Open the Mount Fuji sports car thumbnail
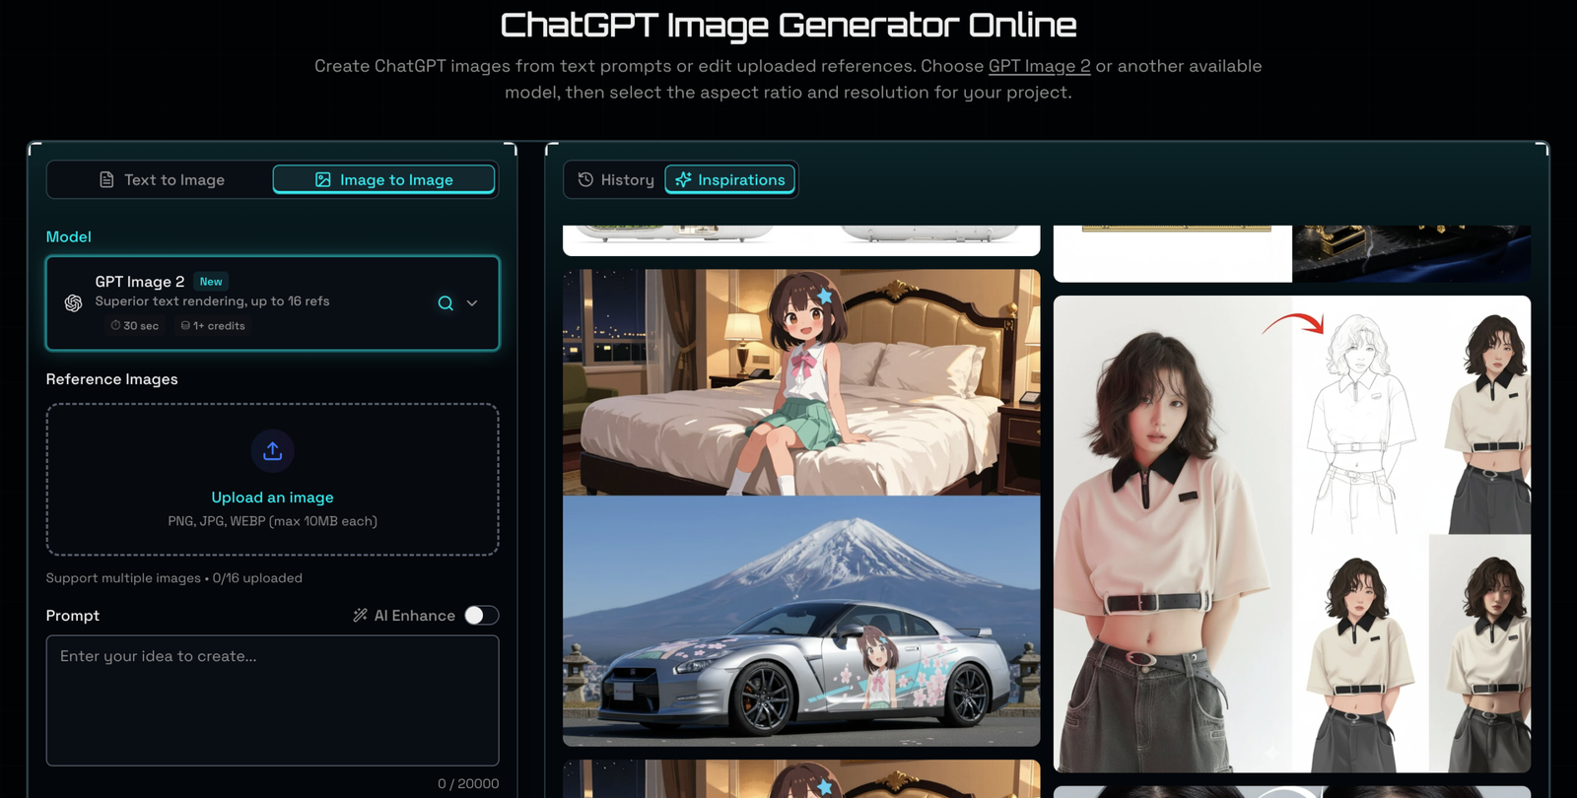Image resolution: width=1577 pixels, height=798 pixels. click(x=801, y=621)
